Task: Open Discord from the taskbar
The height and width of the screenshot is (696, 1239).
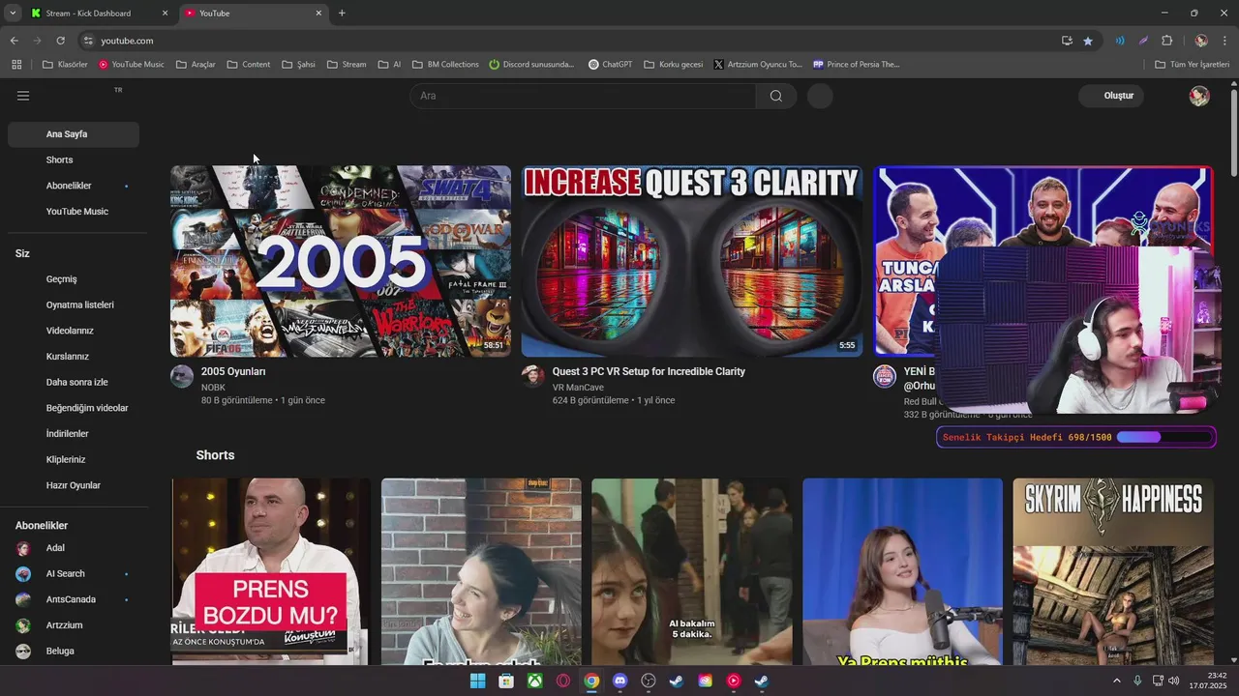Action: pos(620,681)
